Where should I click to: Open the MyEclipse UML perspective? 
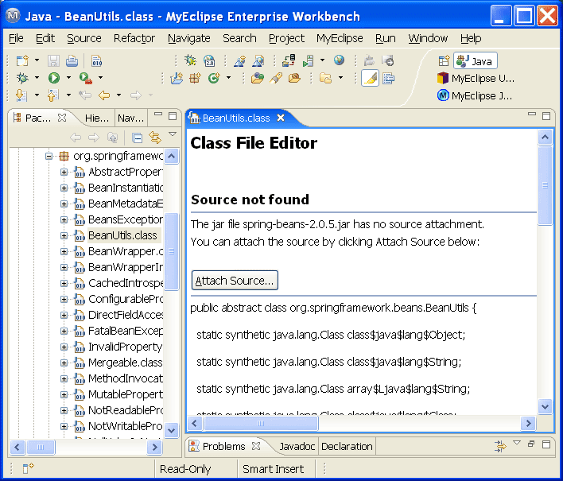click(x=476, y=78)
